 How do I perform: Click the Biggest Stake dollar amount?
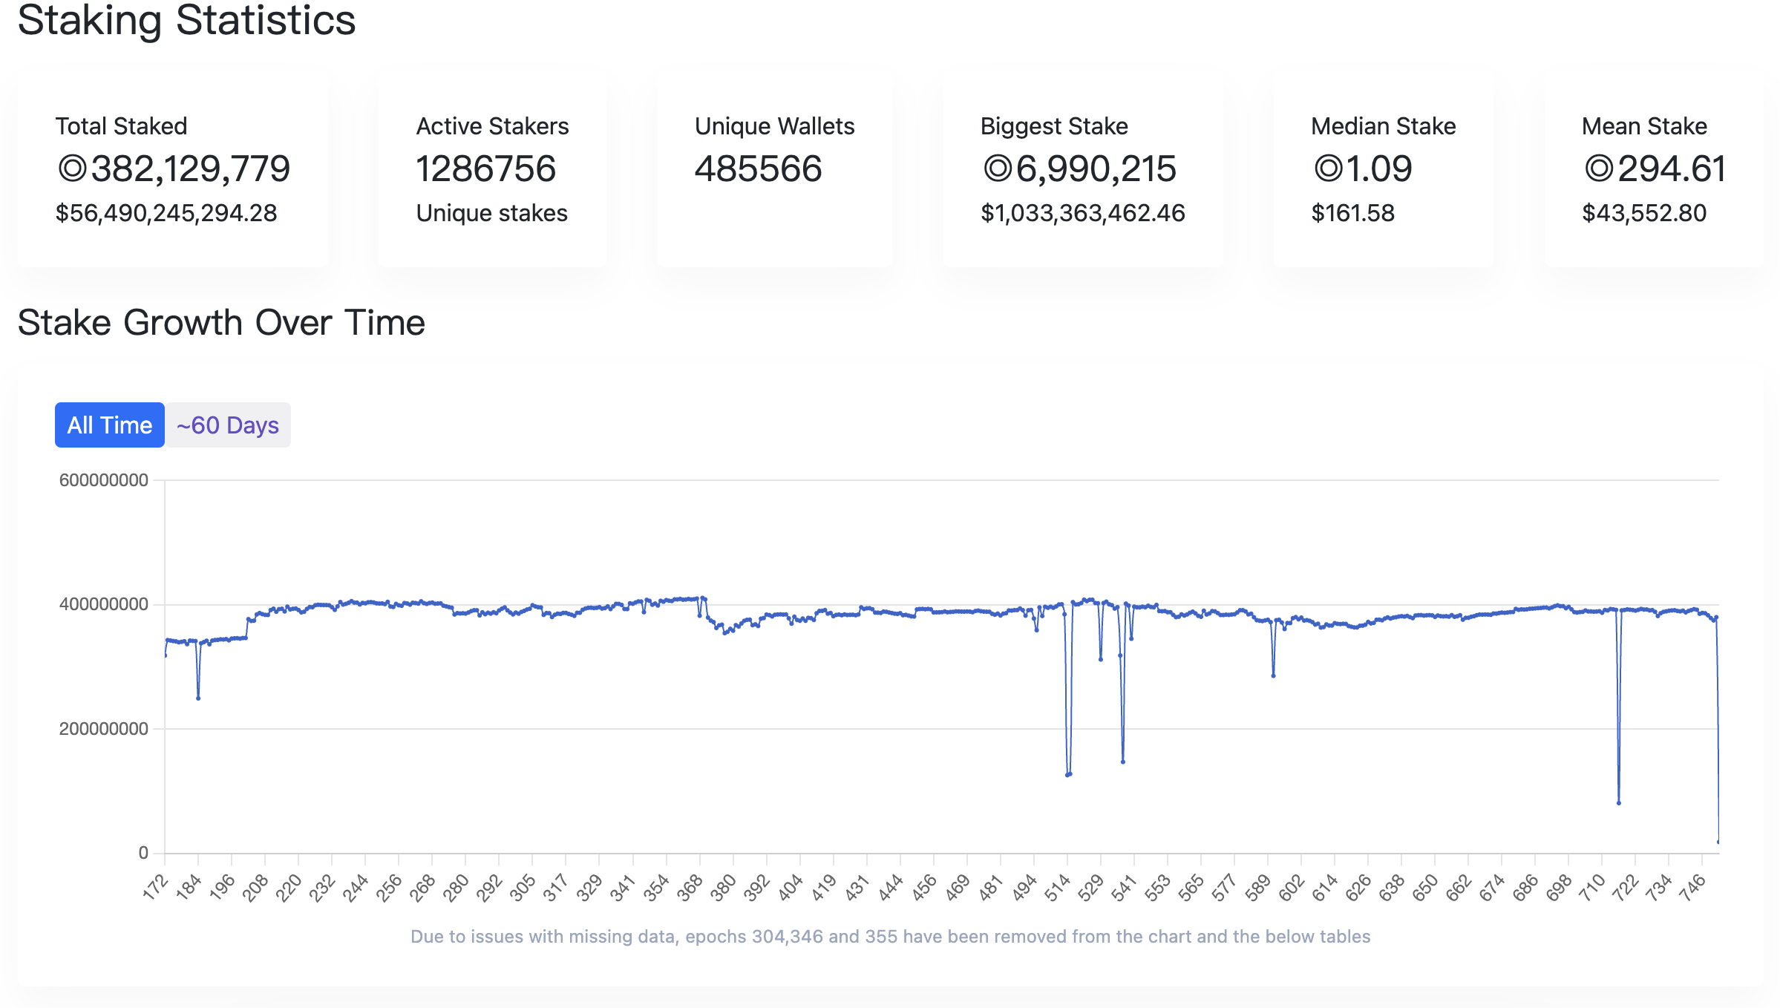tap(1082, 214)
